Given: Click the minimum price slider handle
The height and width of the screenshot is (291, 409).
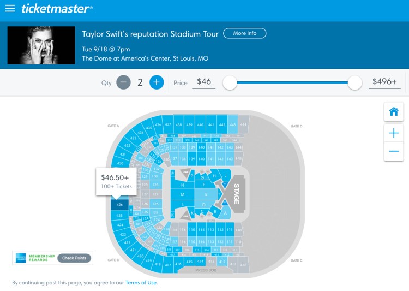Looking at the screenshot, I should 230,83.
